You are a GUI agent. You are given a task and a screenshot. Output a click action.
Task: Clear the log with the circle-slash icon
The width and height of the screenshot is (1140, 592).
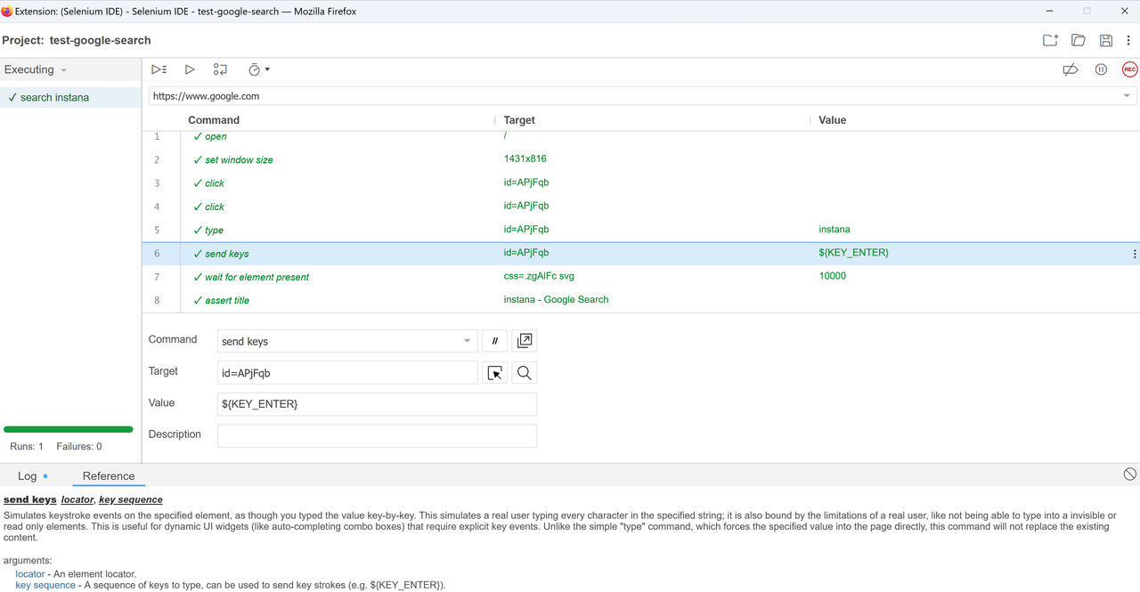1129,474
